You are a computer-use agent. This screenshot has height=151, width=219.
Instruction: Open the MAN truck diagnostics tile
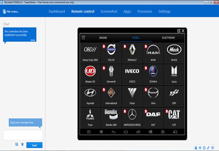(x=153, y=53)
